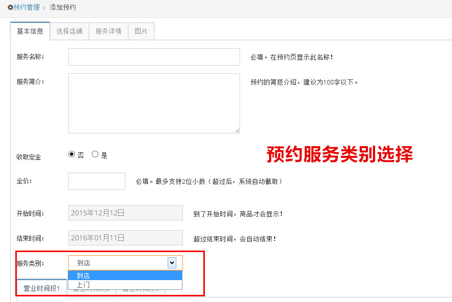Click inside the 服务简介 text area

click(154, 103)
